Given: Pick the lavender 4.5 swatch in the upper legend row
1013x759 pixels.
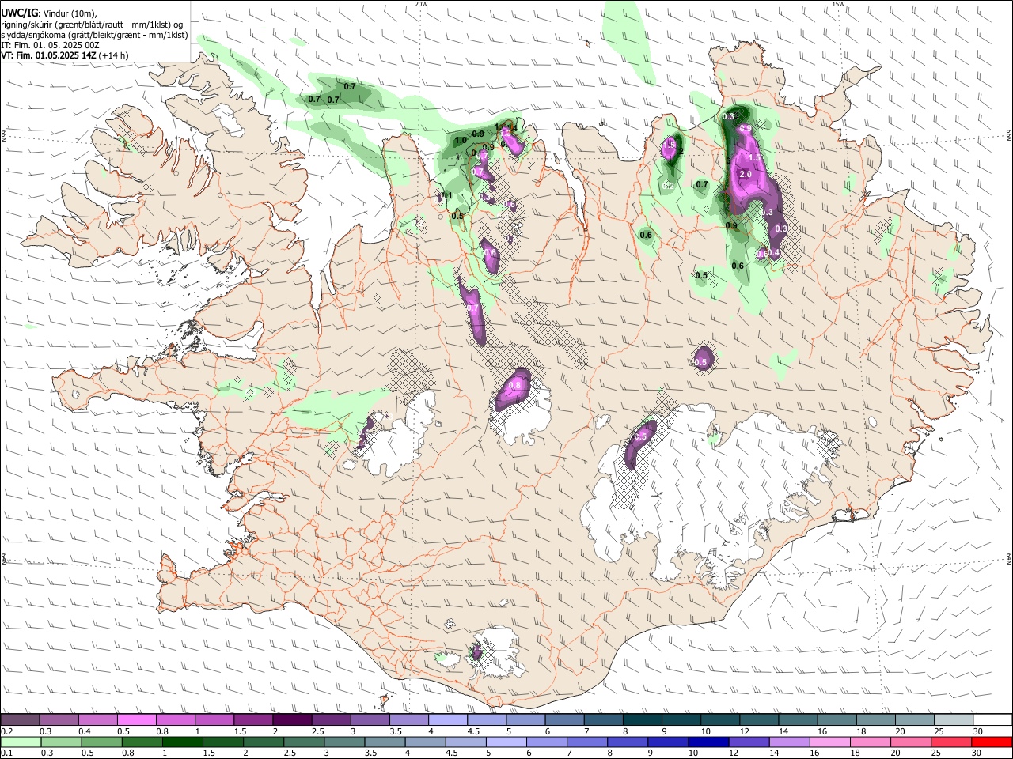Looking at the screenshot, I should (486, 720).
